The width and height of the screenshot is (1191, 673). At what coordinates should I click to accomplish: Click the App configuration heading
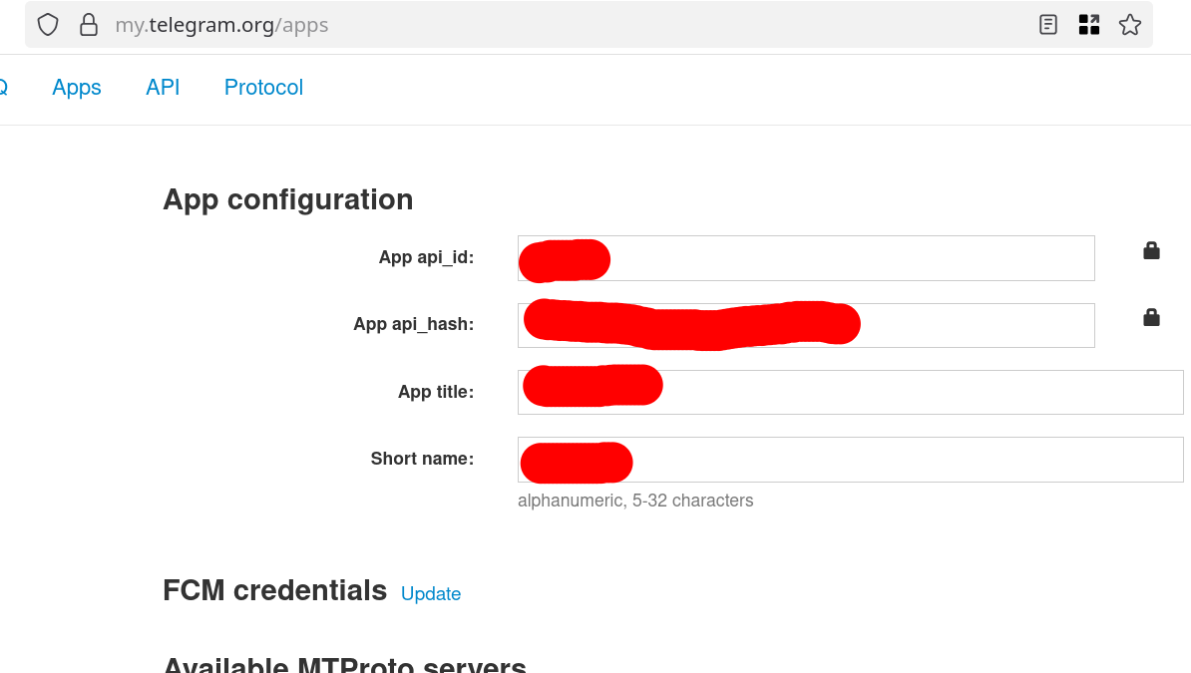[x=288, y=199]
